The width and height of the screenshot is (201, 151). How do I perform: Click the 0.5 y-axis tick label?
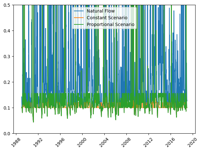[x=7, y=5]
